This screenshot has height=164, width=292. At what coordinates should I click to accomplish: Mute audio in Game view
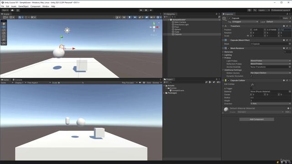pyautogui.click(x=140, y=83)
